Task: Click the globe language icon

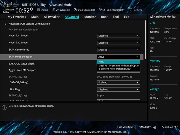Action: pos(38,10)
